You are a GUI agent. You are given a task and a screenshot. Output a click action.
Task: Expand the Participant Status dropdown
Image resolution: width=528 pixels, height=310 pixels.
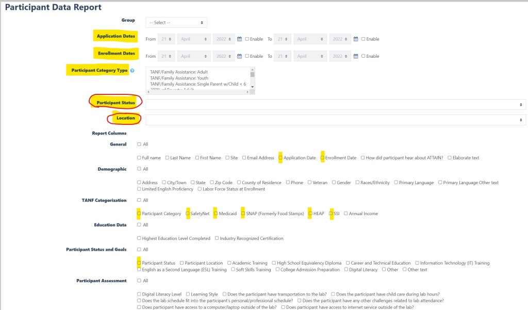pos(335,105)
